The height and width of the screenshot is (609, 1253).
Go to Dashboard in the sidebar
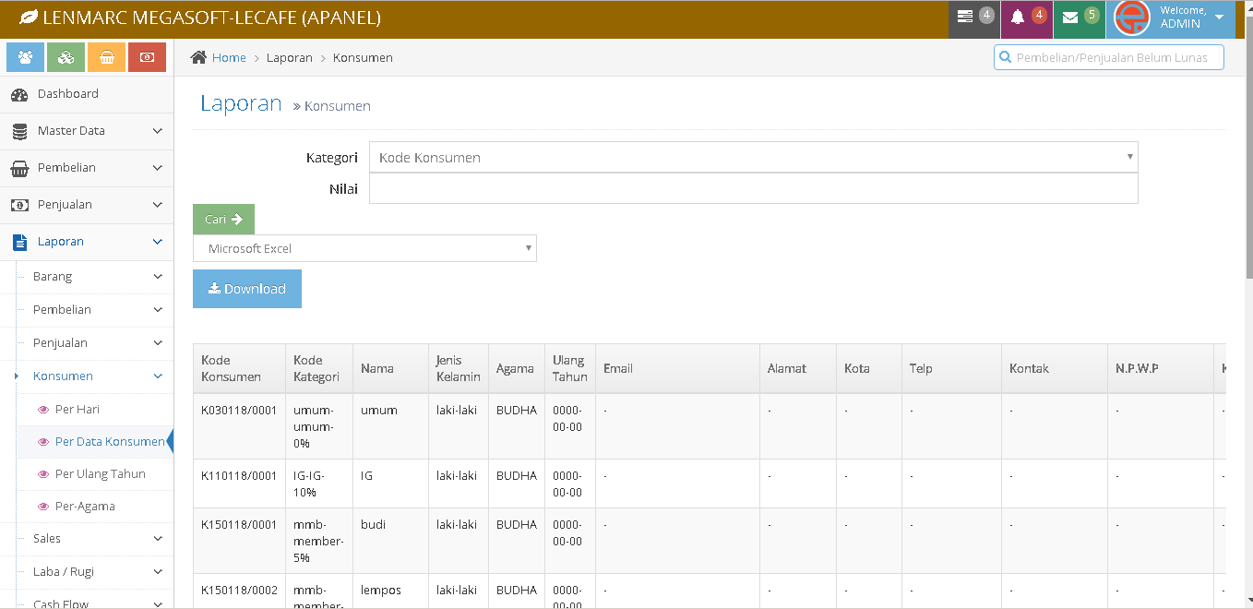pyautogui.click(x=67, y=94)
